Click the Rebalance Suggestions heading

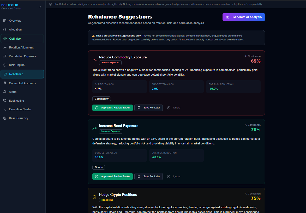pyautogui.click(x=120, y=17)
